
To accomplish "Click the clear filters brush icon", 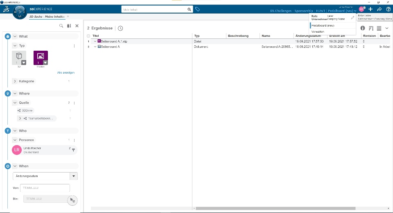I will (69, 26).
